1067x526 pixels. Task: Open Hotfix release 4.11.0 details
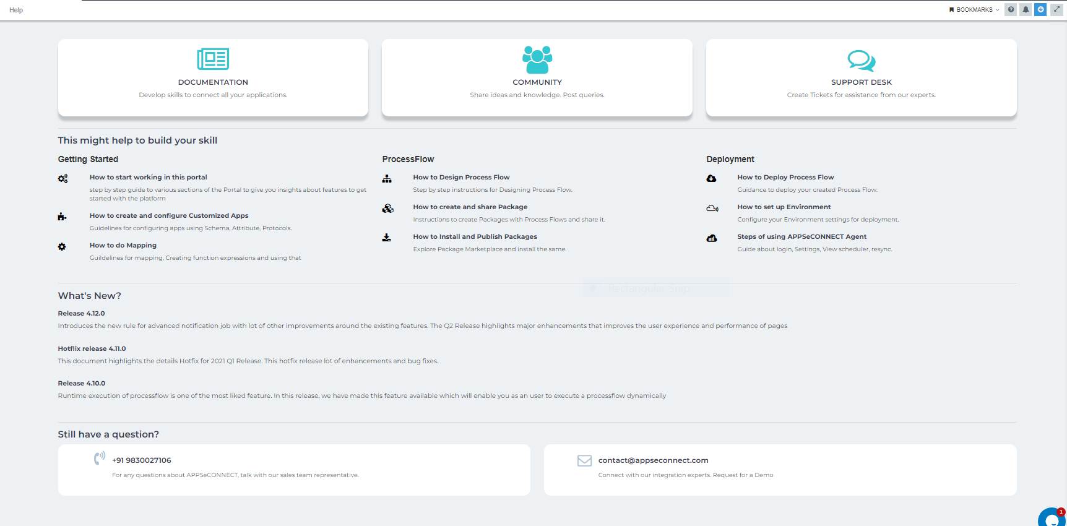(92, 348)
